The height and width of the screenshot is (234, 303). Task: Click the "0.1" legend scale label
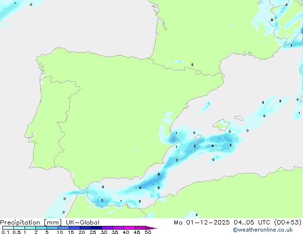coord(5,232)
